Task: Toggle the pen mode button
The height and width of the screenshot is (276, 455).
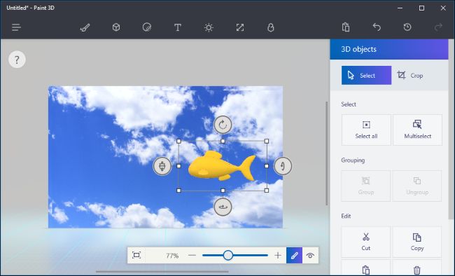Action: pos(294,256)
